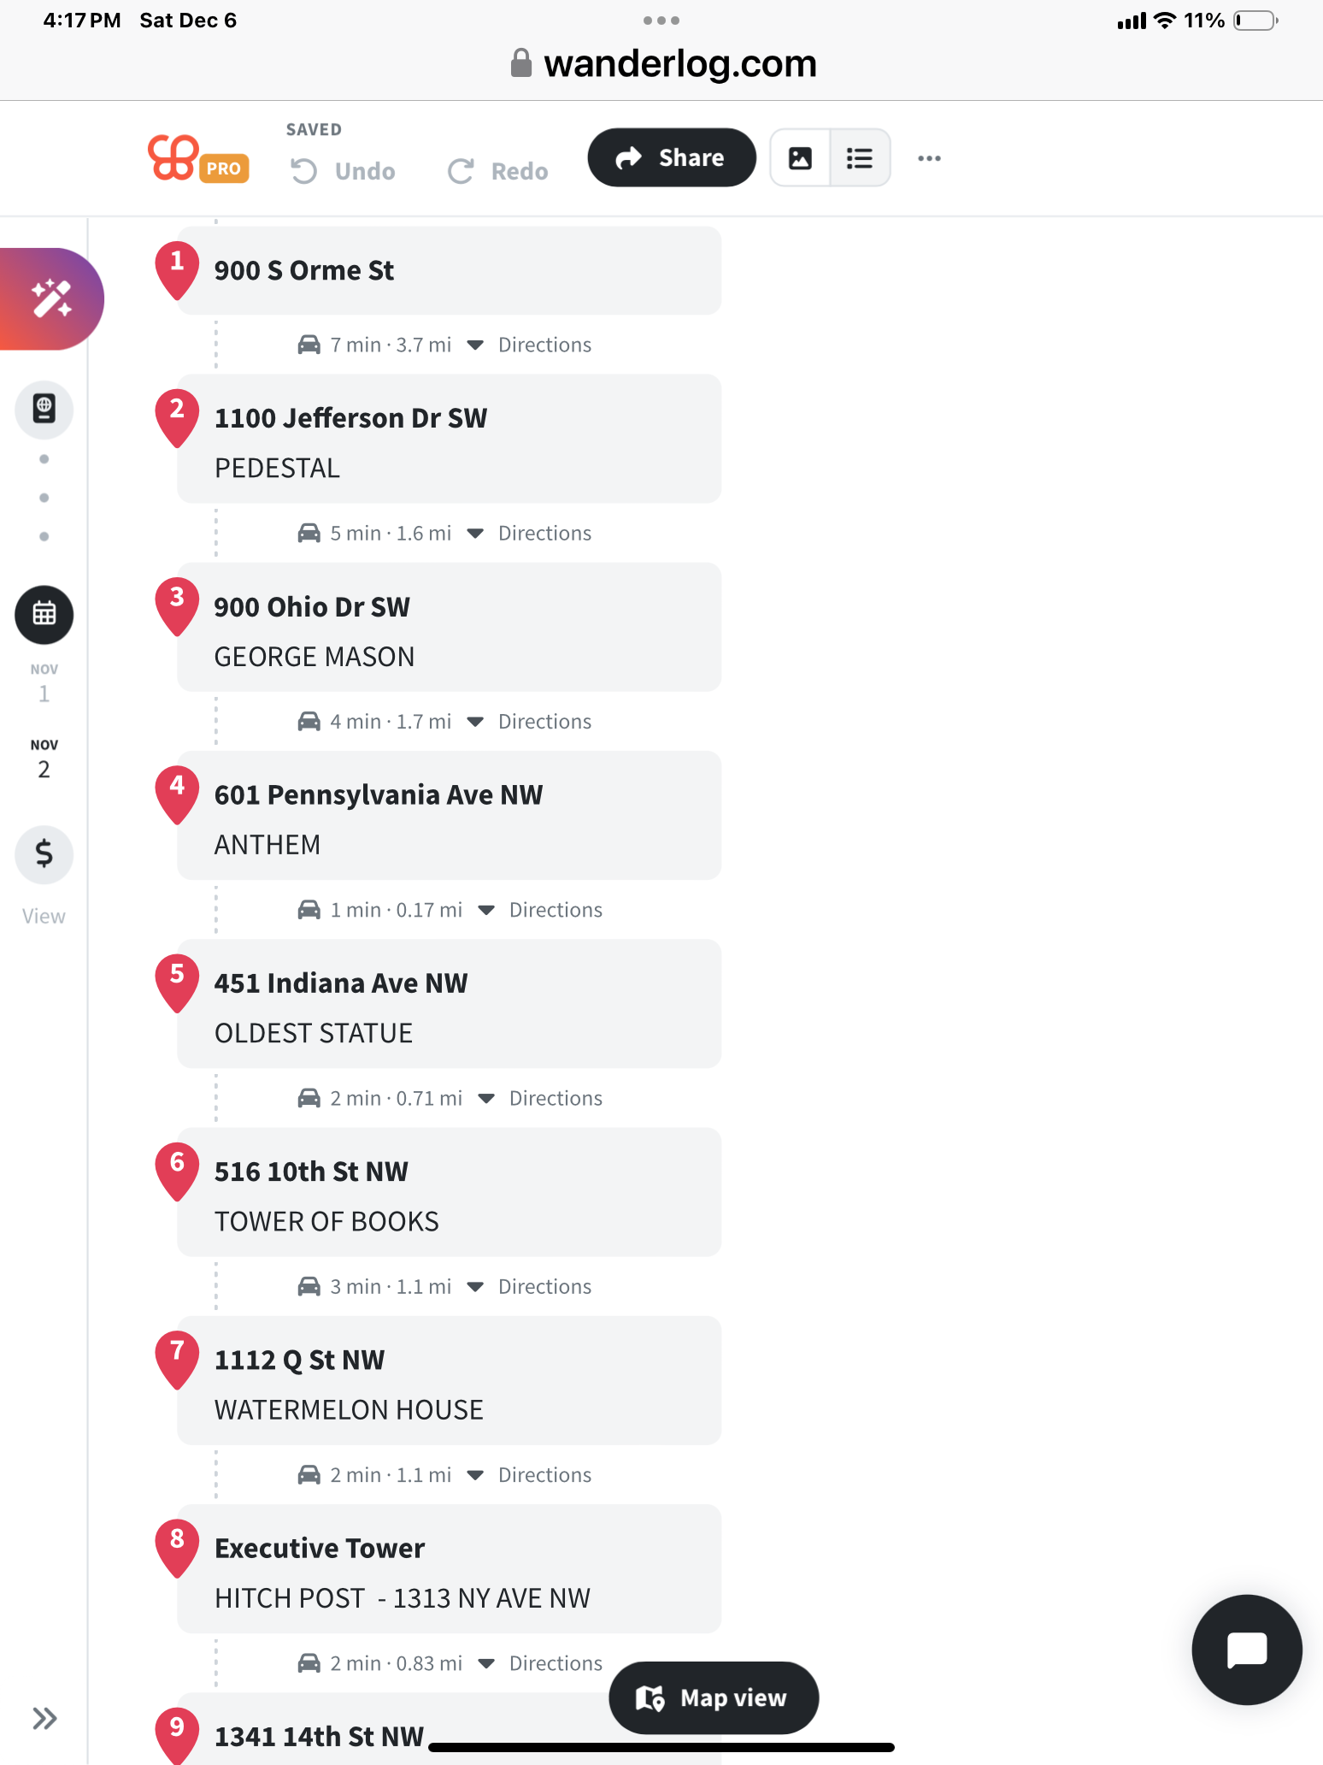Open Directions below 900 Ohio Dr SW
The width and height of the screenshot is (1323, 1765).
(x=544, y=722)
